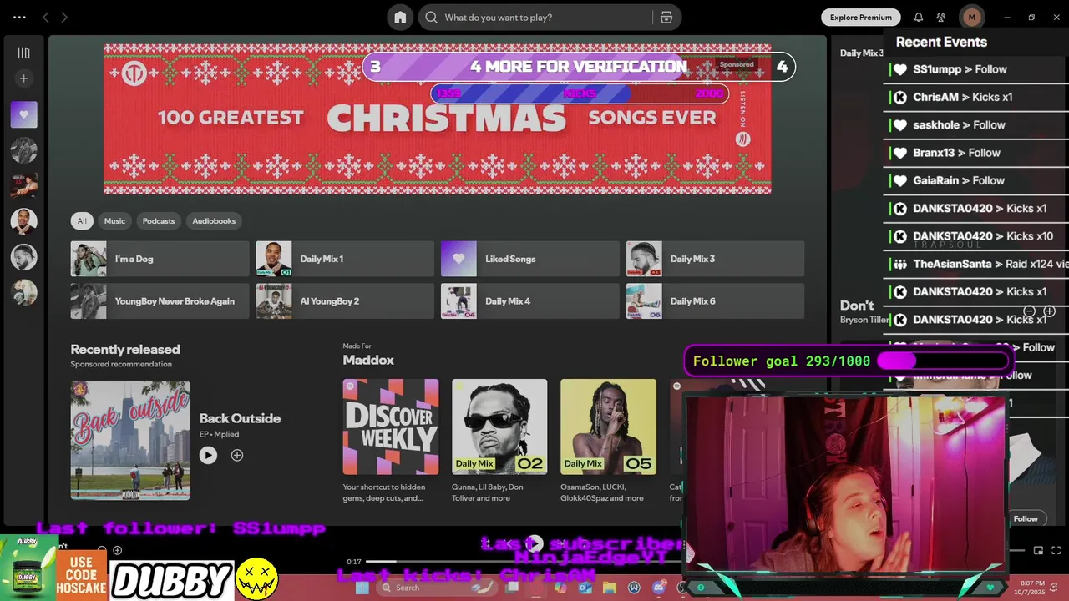
Task: Open the mini player icon
Action: pos(1038,550)
